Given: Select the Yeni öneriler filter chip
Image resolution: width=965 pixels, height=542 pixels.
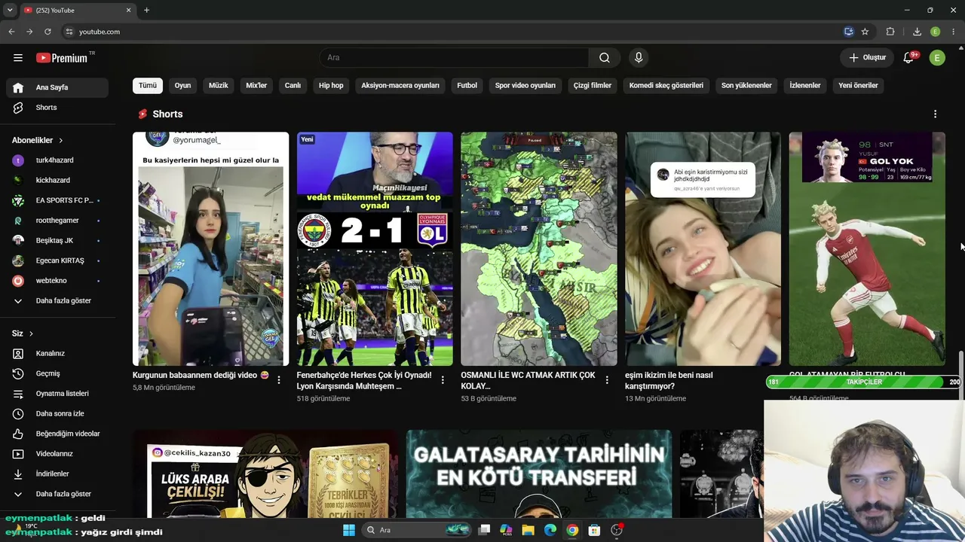Looking at the screenshot, I should click(858, 86).
